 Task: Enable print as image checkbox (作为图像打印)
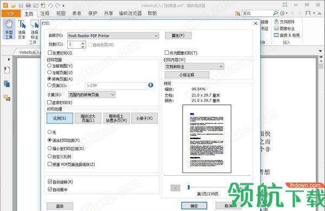point(167,52)
